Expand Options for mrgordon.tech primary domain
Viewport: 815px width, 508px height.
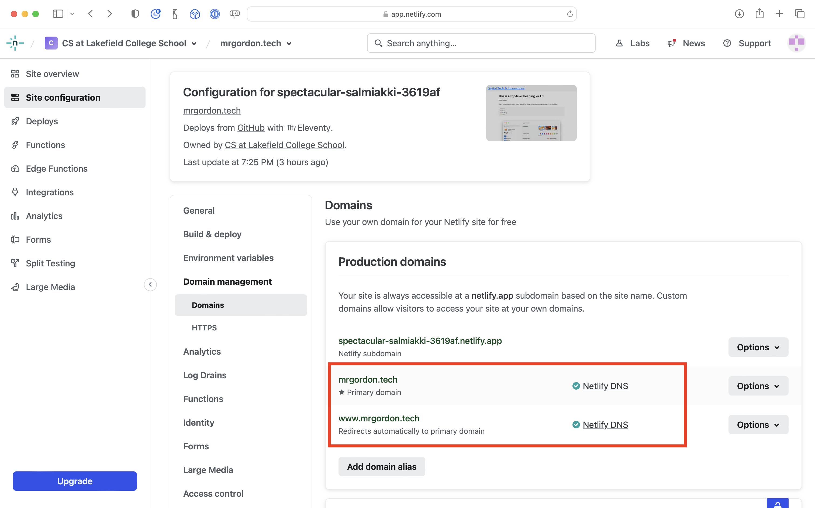pyautogui.click(x=758, y=386)
